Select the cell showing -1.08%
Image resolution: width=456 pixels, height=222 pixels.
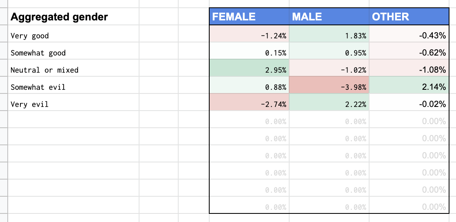409,70
